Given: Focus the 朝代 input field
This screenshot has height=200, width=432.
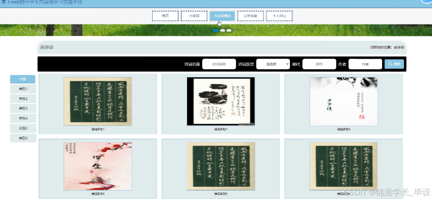Looking at the screenshot, I should pyautogui.click(x=319, y=64).
